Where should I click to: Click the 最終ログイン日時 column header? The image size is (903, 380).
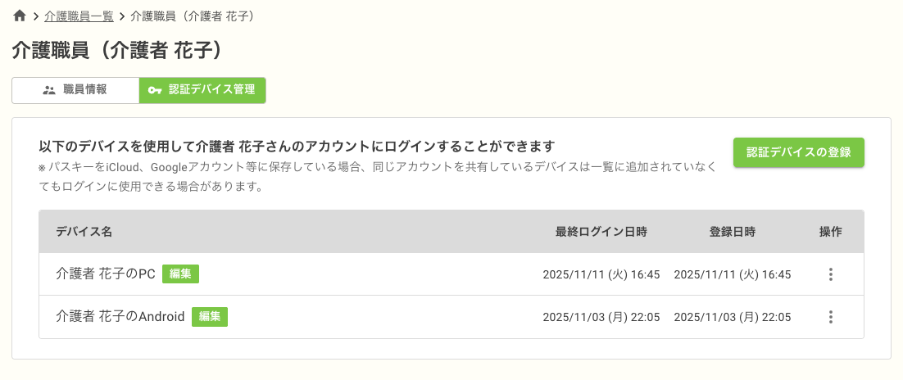coord(601,232)
